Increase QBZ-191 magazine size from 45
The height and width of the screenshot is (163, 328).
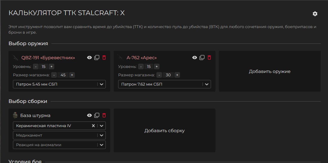(72, 75)
